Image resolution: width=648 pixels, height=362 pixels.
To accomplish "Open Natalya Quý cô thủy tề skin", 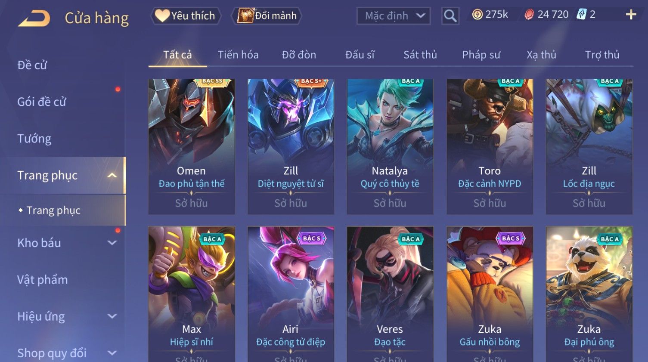I will [390, 146].
